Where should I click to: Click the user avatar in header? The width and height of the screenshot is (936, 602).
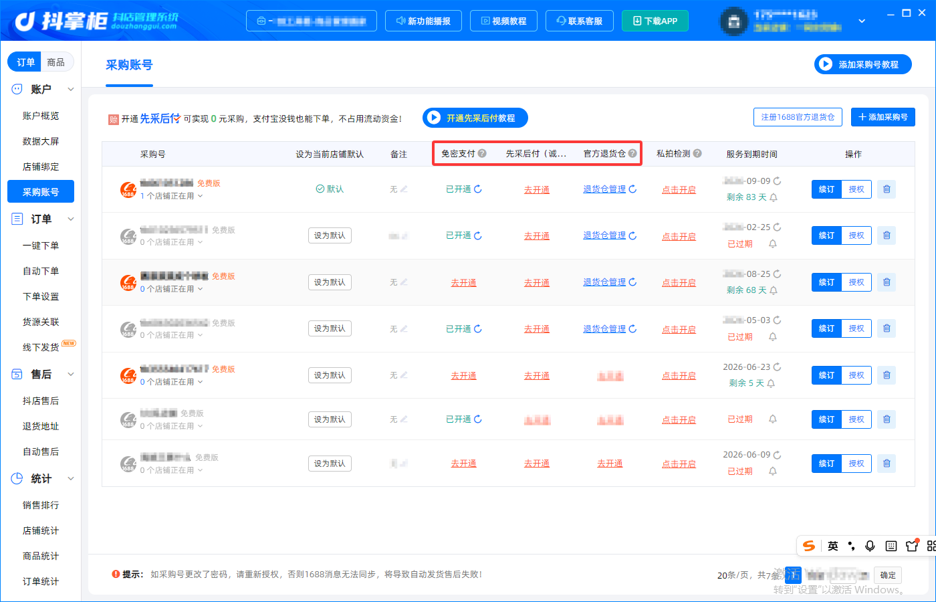point(733,21)
